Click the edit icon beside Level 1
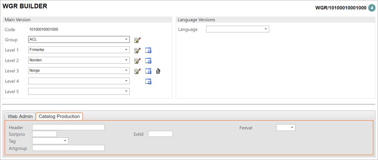The height and width of the screenshot is (160, 378). pyautogui.click(x=138, y=50)
